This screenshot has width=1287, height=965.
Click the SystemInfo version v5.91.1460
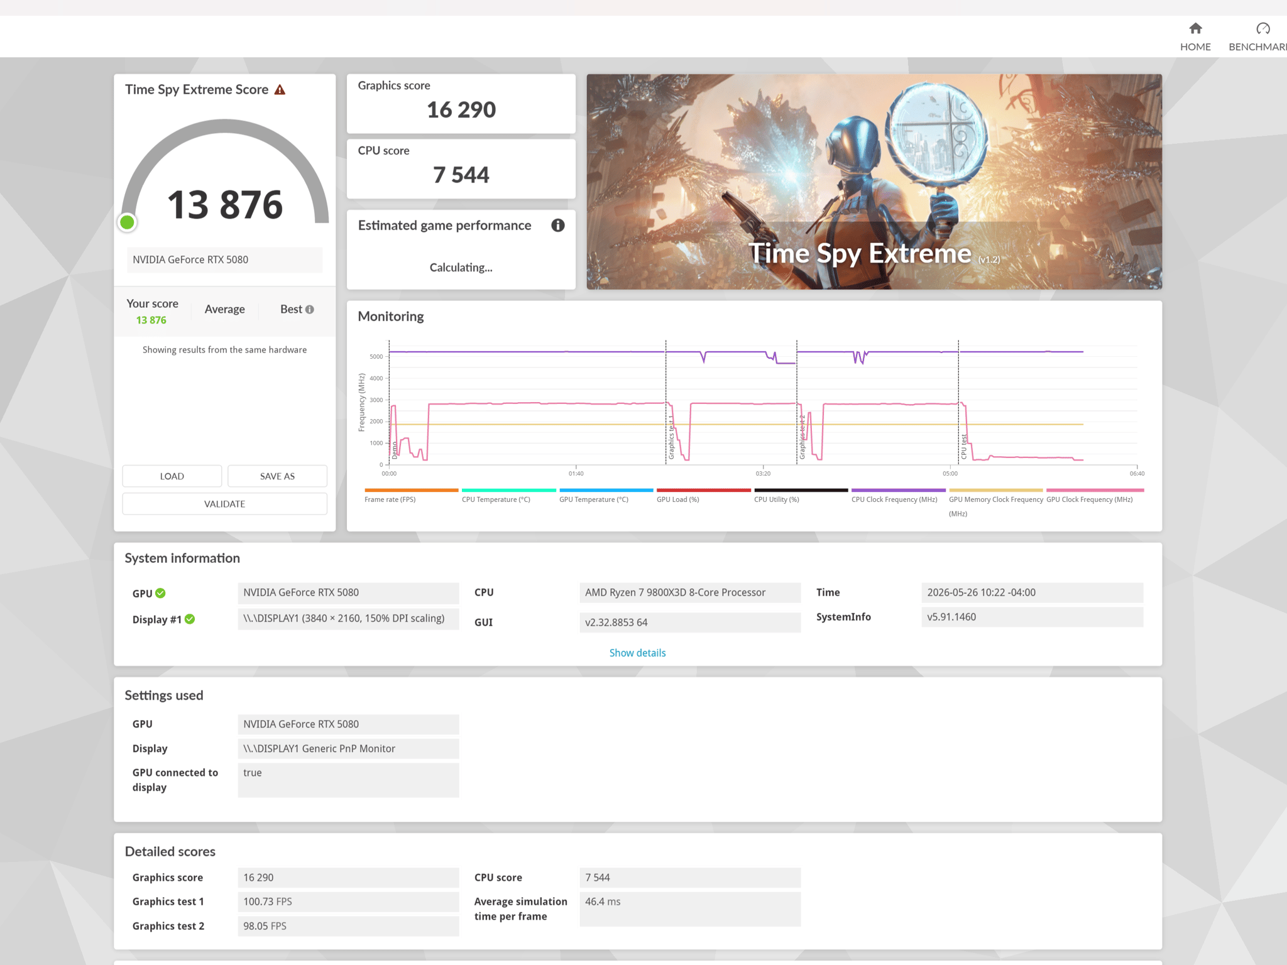[x=1032, y=617]
